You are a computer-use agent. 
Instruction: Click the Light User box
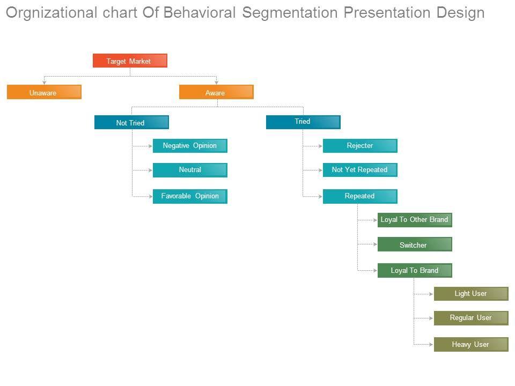(x=471, y=294)
